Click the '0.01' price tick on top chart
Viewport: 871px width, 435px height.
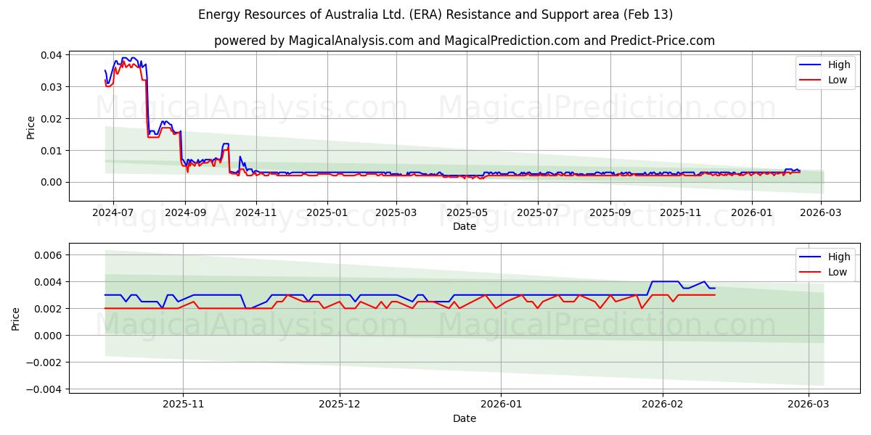click(x=53, y=151)
